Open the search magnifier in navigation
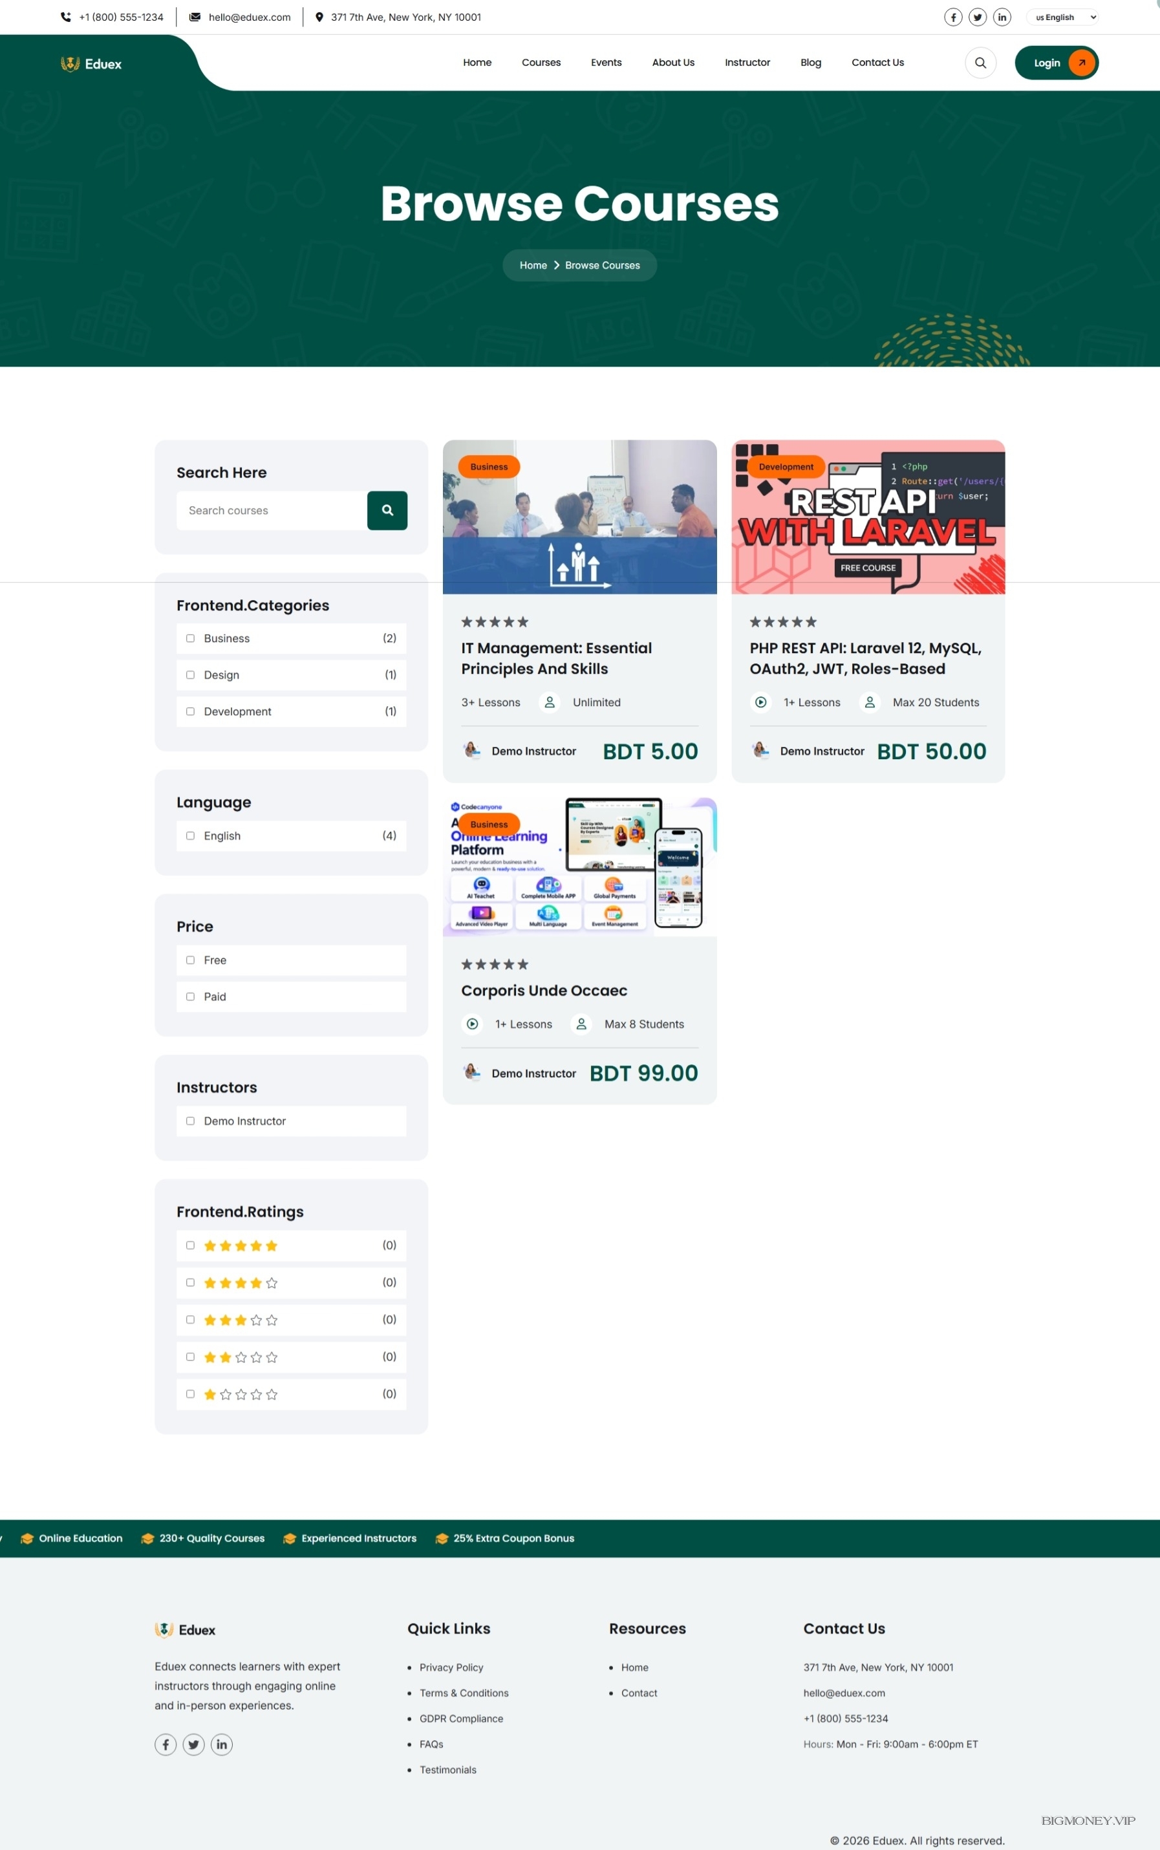Image resolution: width=1160 pixels, height=1850 pixels. point(980,63)
